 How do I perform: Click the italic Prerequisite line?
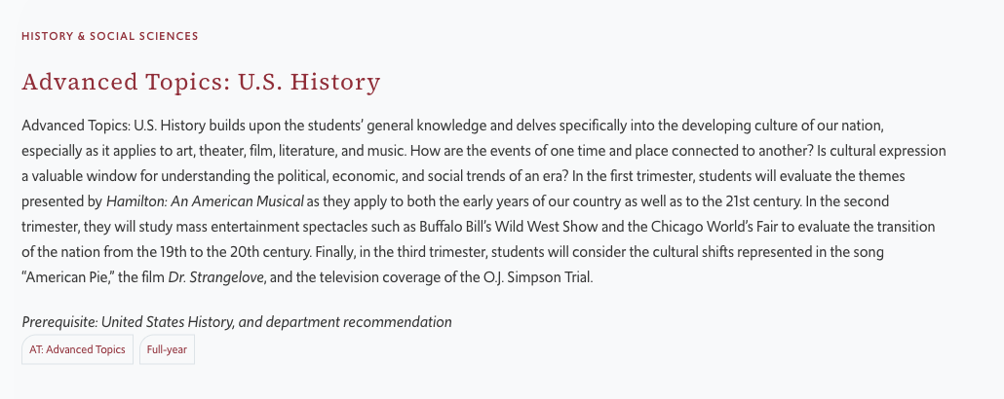tap(236, 322)
